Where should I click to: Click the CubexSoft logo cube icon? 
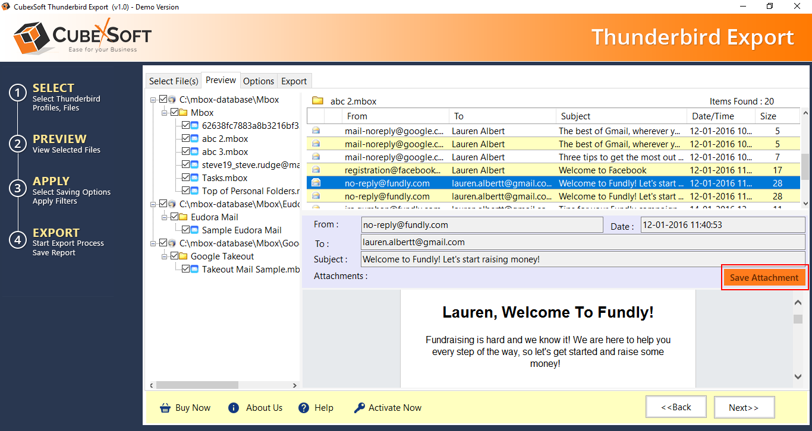[32, 37]
